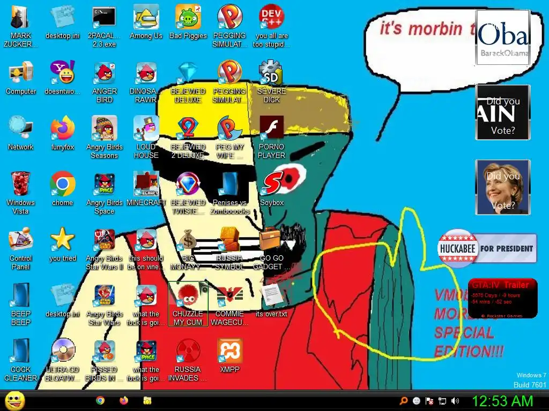Click the 12:53 AM taskbar clock
Screen dimensions: 549x411
tap(502, 401)
